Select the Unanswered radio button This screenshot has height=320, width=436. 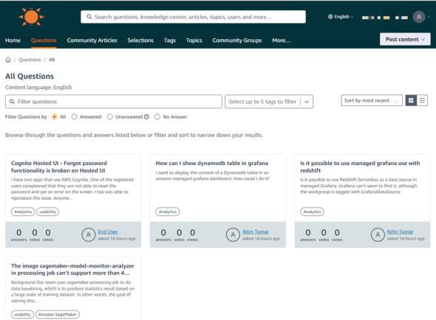click(110, 116)
